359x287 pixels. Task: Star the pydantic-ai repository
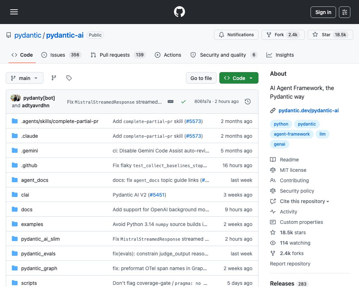click(330, 35)
